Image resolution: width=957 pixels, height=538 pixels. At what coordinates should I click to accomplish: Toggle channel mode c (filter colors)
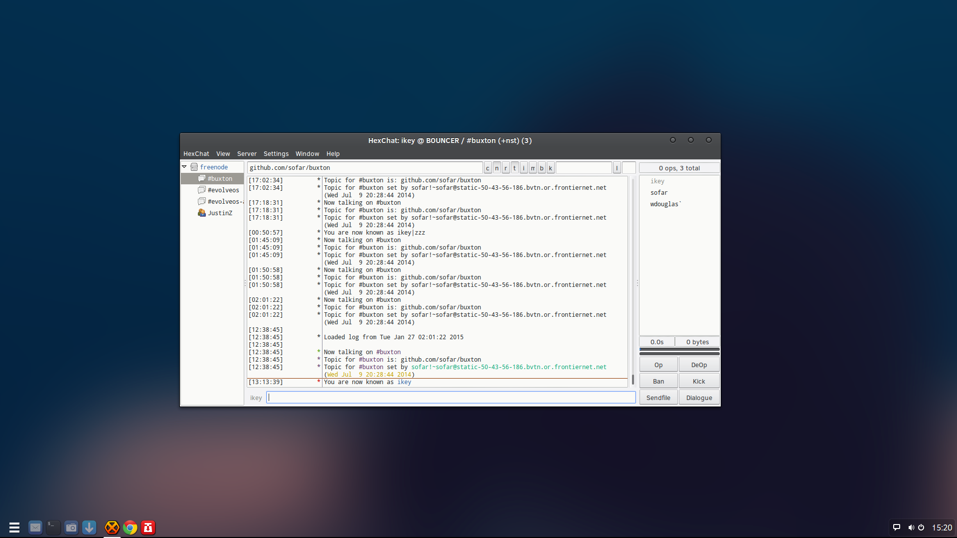487,168
